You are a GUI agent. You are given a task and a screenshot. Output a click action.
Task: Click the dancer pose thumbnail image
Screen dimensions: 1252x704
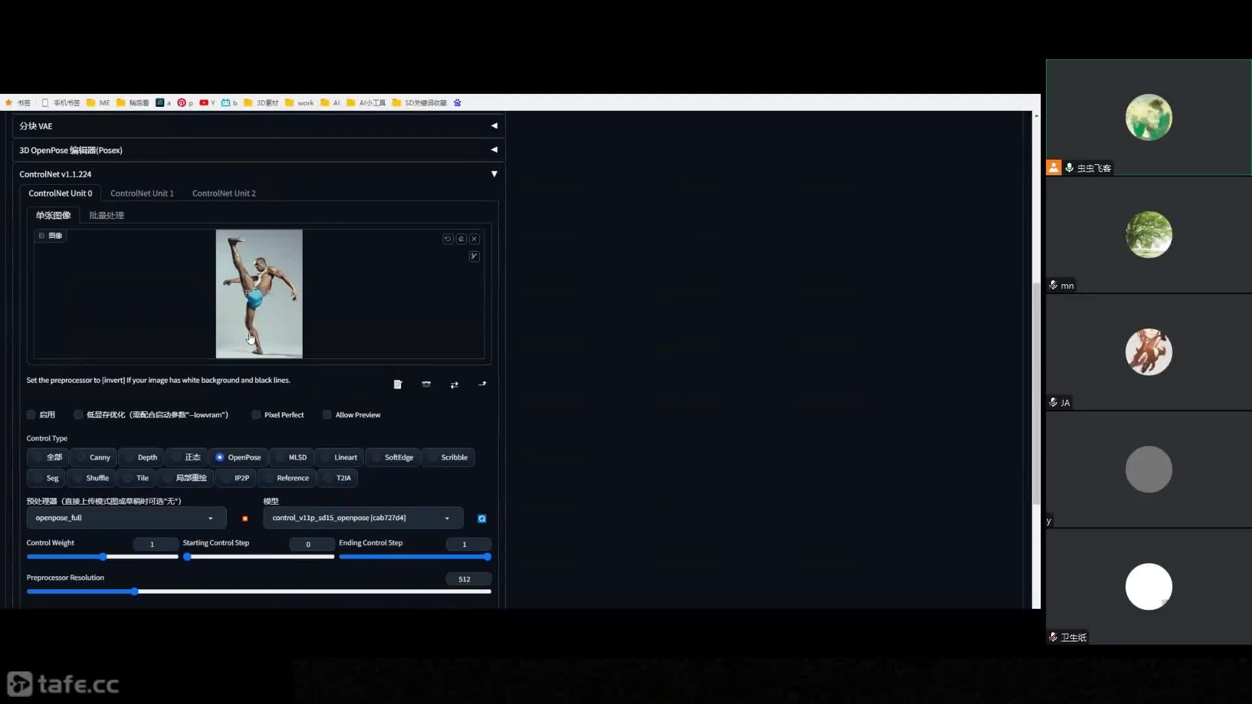click(258, 293)
